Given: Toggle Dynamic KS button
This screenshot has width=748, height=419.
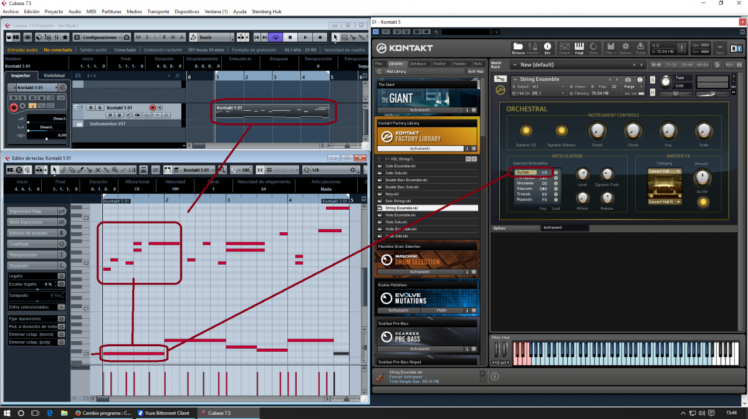Looking at the screenshot, I should tap(526, 130).
